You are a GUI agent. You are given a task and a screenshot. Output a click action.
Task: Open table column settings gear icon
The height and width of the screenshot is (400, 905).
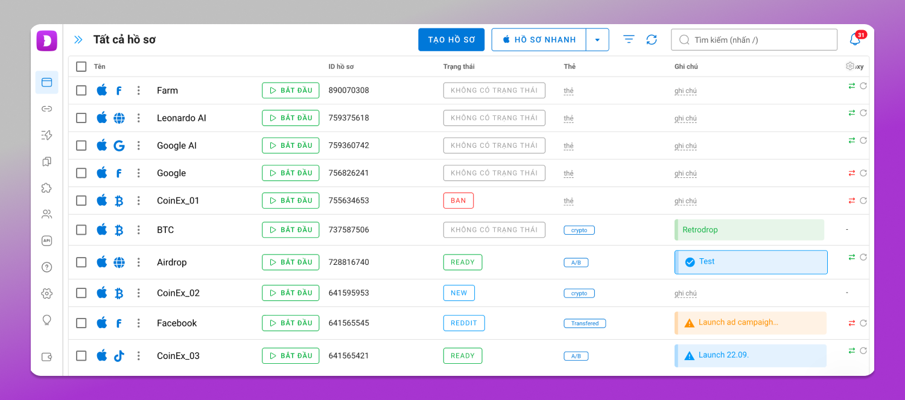(850, 66)
